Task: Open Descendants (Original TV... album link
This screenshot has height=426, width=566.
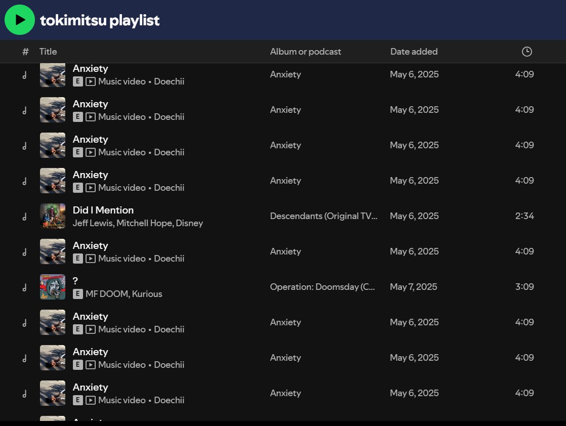Action: [x=324, y=216]
